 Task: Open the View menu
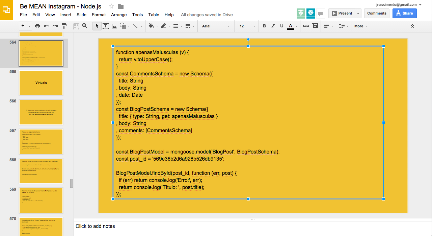pyautogui.click(x=50, y=15)
